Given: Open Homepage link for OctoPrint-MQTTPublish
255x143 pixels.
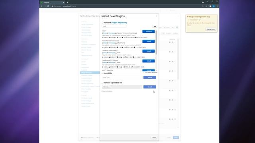Looking at the screenshot, I should coord(112,63).
